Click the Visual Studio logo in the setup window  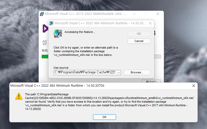click(x=45, y=28)
